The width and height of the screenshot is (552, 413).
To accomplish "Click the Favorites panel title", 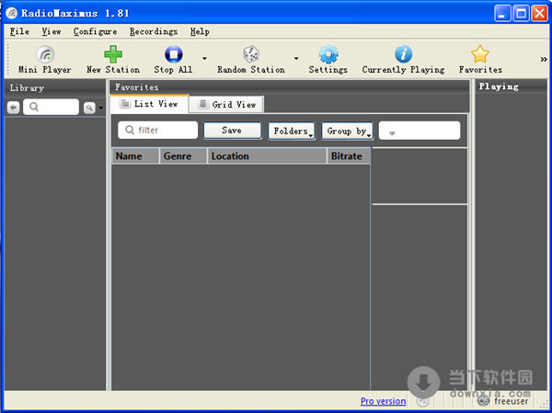I will tap(136, 87).
